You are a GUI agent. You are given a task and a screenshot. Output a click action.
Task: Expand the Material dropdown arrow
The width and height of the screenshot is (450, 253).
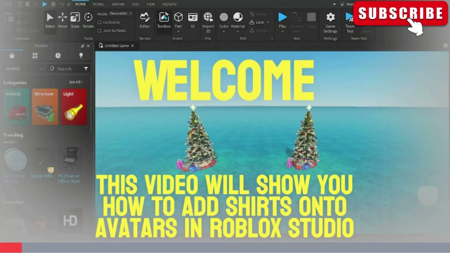238,32
